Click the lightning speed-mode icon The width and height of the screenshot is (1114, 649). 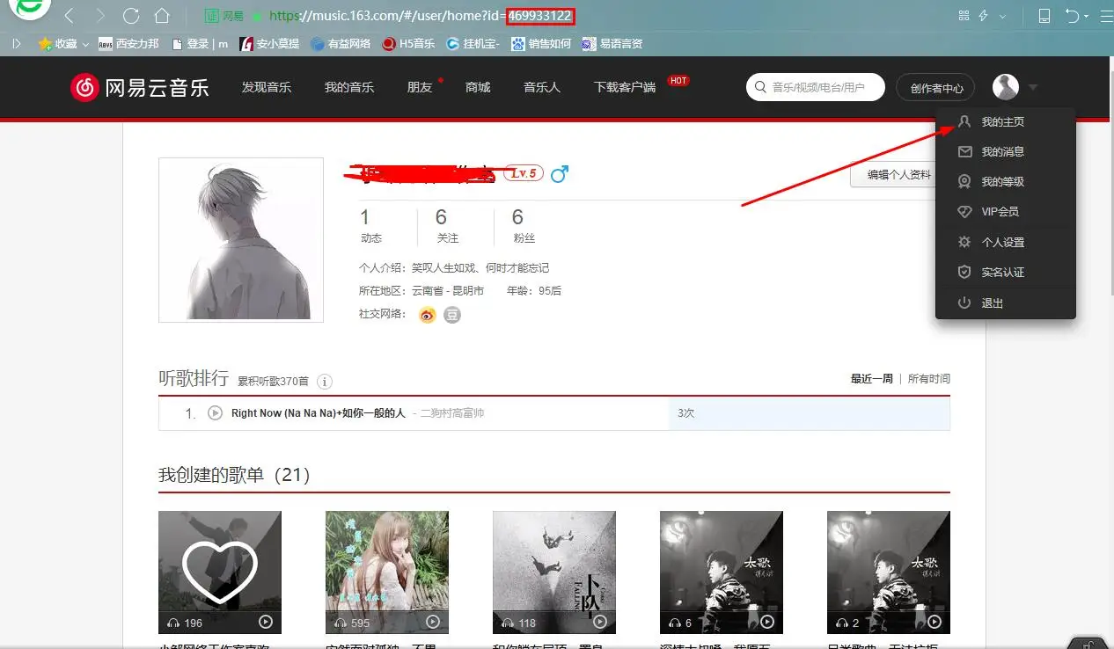[984, 16]
